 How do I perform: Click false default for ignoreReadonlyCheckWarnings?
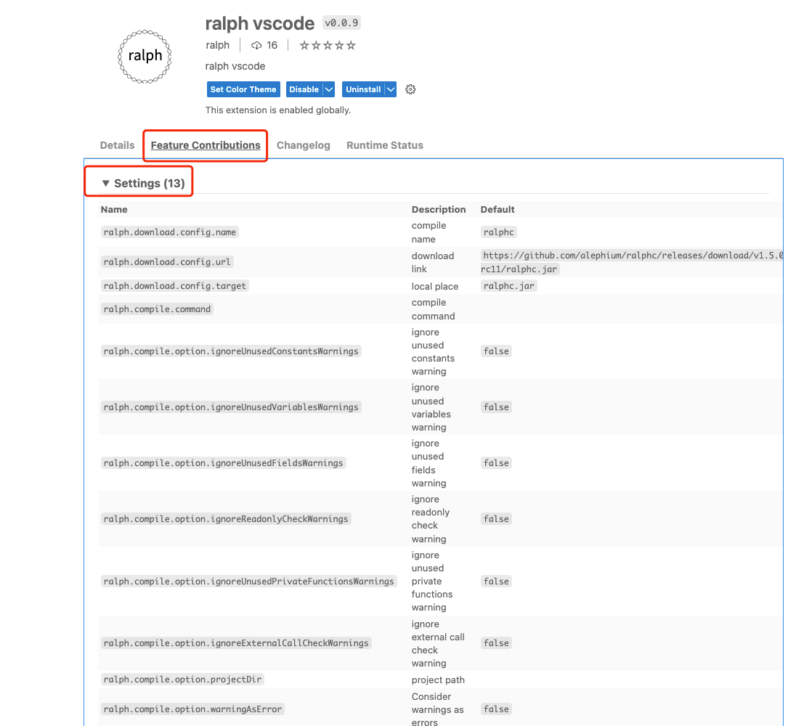pos(496,519)
